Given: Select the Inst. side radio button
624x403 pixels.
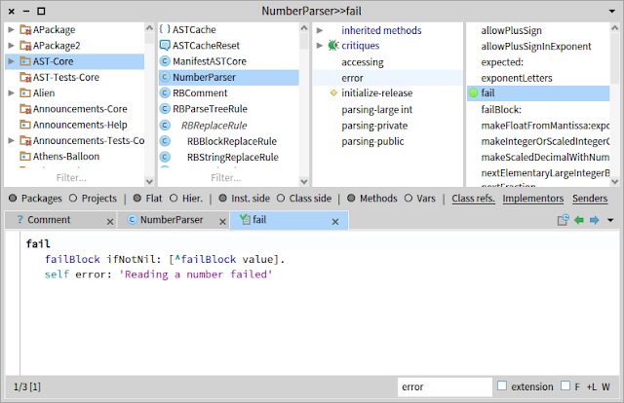Looking at the screenshot, I should 223,198.
